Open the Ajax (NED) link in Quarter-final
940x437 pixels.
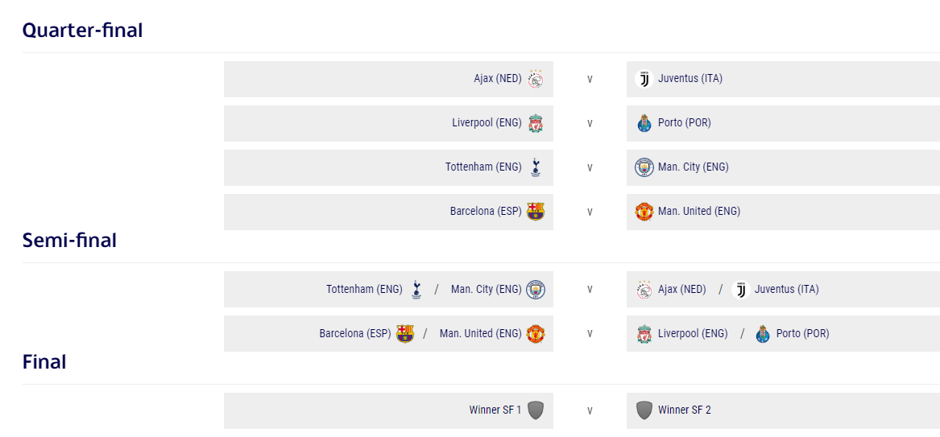pyautogui.click(x=497, y=79)
